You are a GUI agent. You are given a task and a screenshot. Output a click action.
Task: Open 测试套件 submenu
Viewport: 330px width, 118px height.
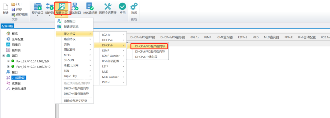(x=74, y=50)
